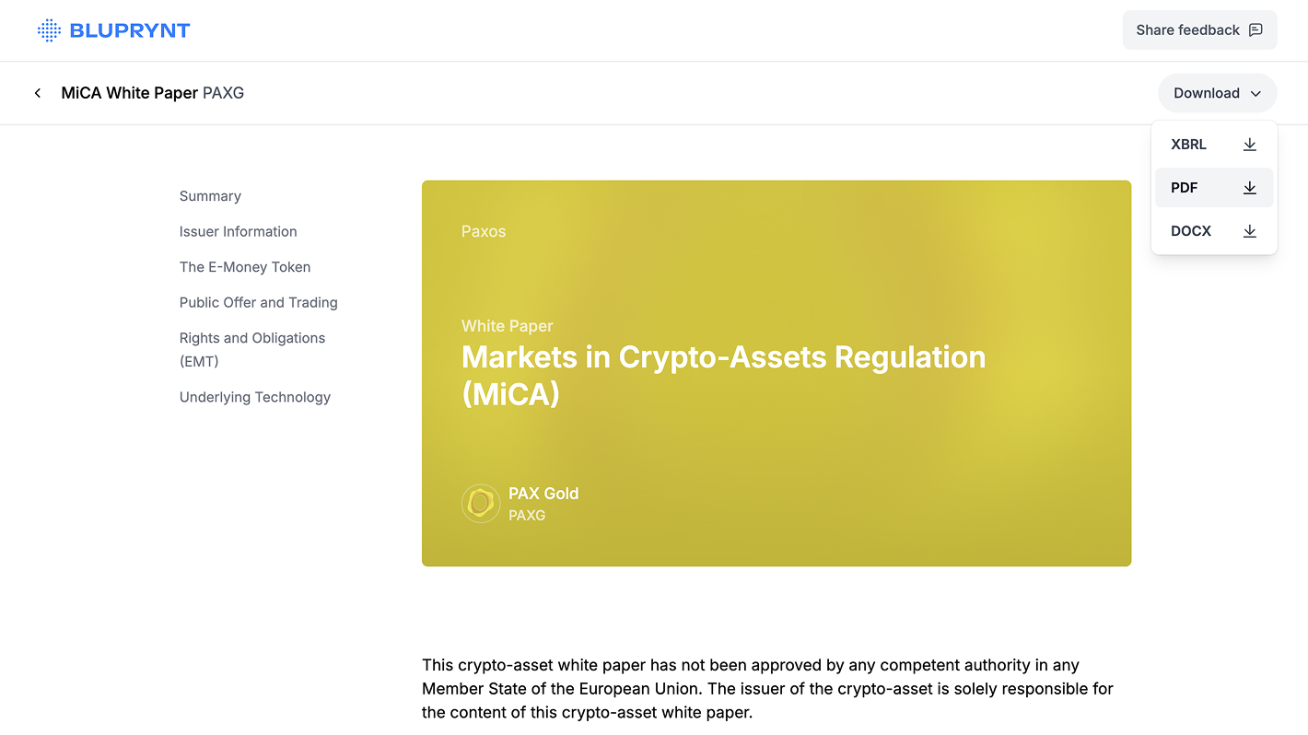This screenshot has height=735, width=1308.
Task: Click the download icon next to DOCX
Action: pyautogui.click(x=1250, y=231)
